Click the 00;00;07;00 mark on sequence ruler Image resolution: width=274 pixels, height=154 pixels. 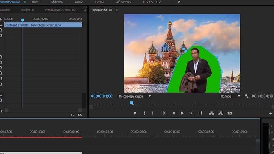[172, 132]
